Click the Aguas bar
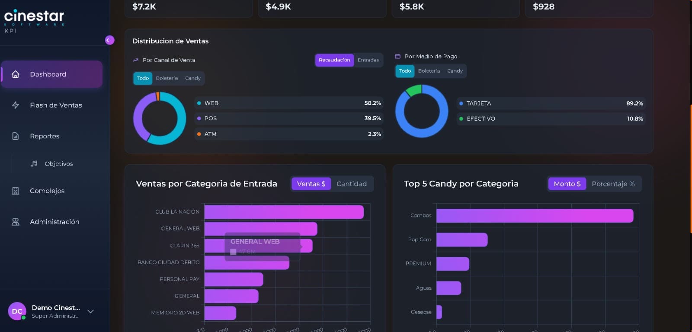Viewport: 692px width, 332px height. coord(449,288)
